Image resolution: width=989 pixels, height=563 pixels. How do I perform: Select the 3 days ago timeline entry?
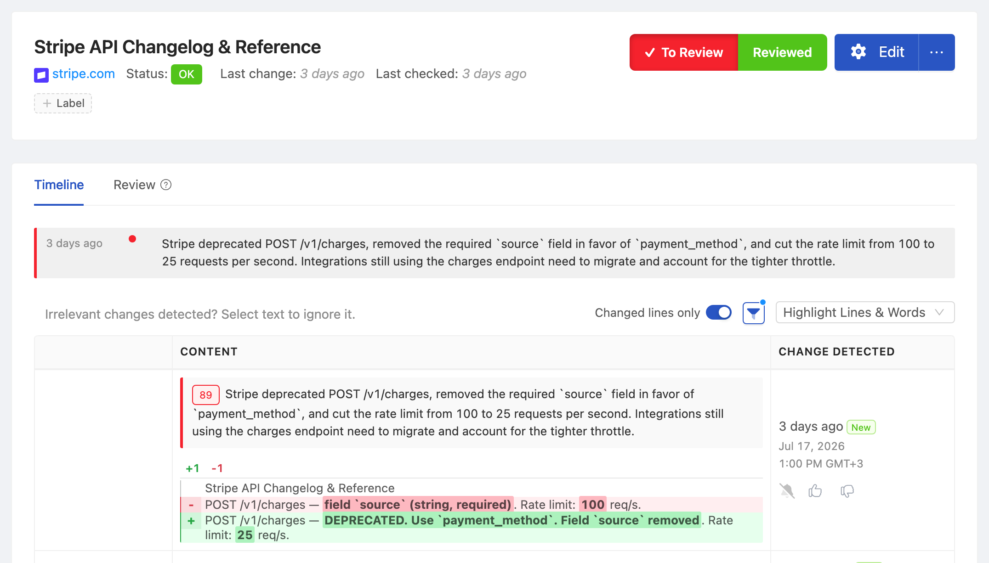[494, 253]
